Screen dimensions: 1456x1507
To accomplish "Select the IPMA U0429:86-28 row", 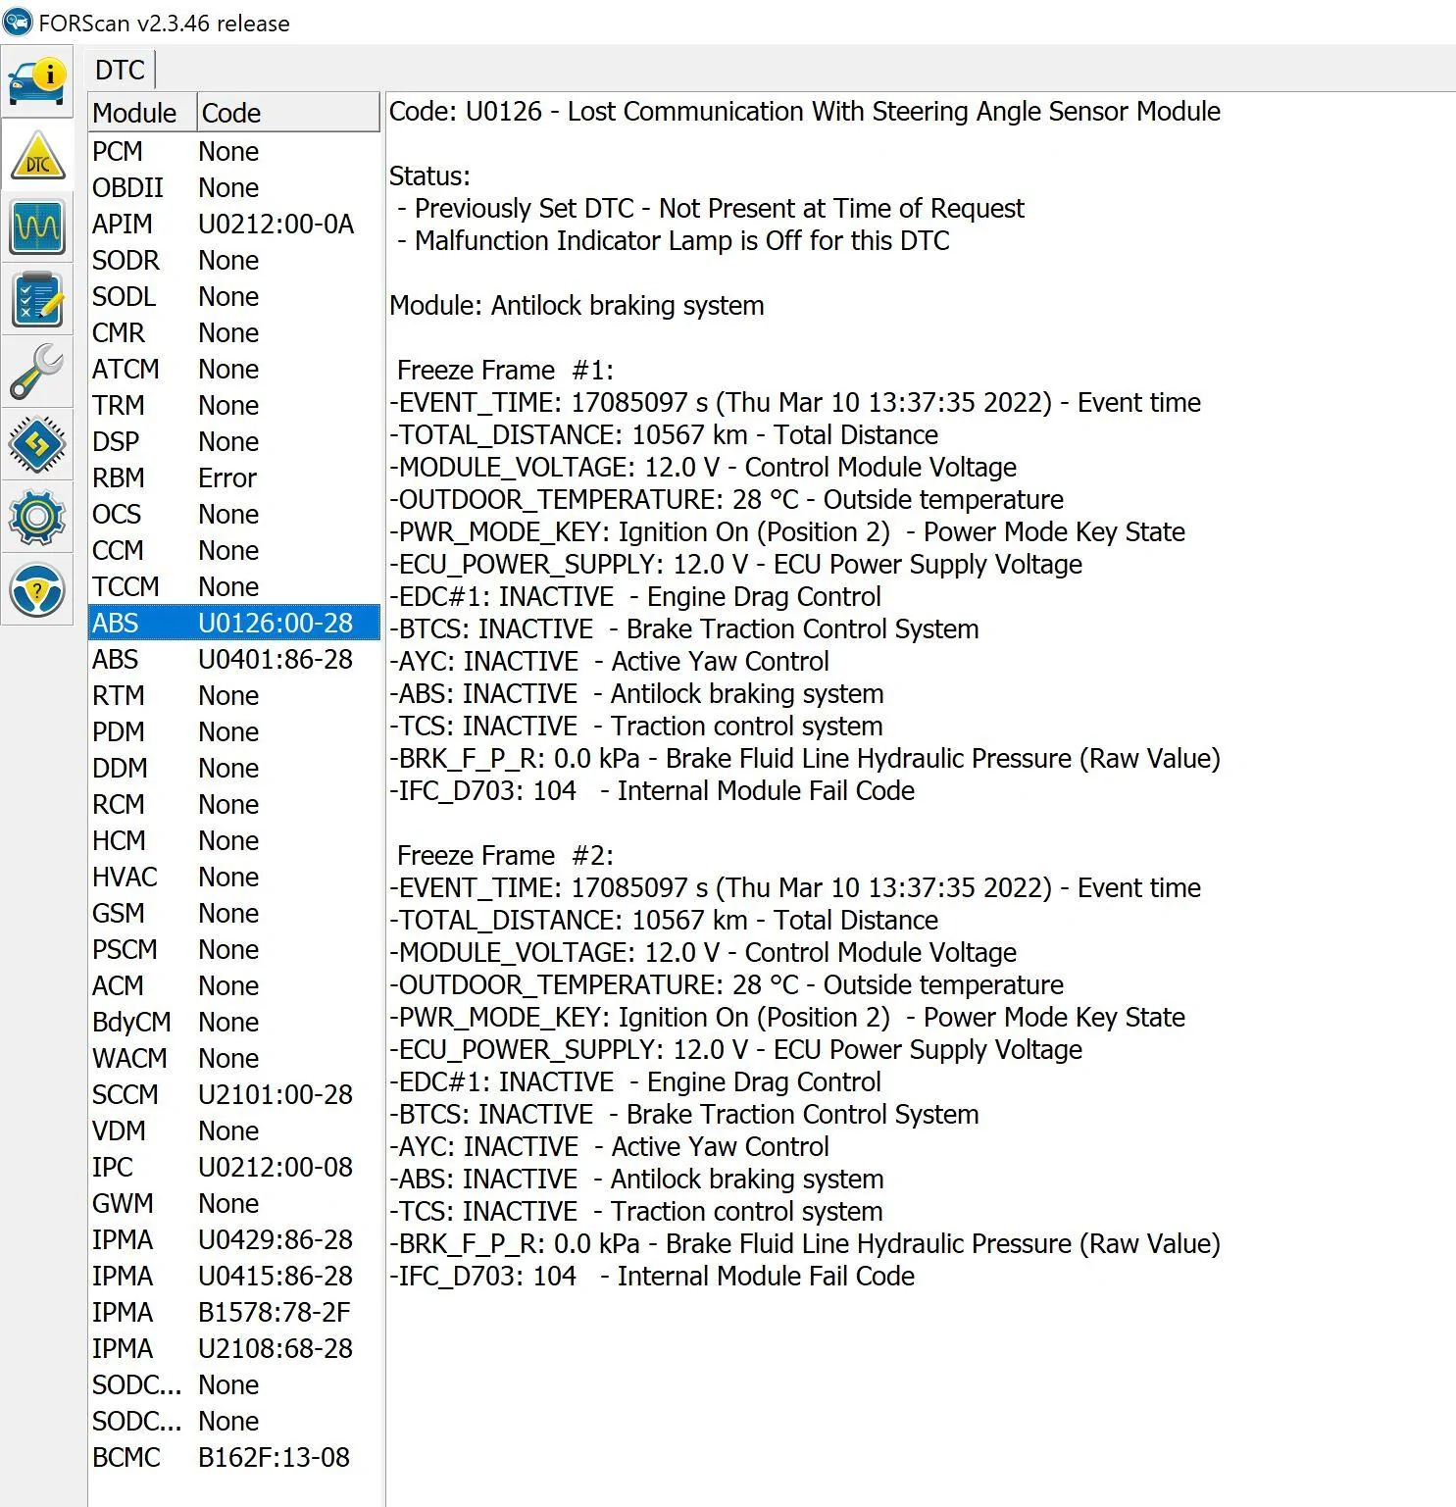I will click(233, 1240).
